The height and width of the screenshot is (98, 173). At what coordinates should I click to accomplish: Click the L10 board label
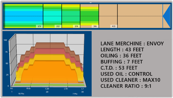tap(66, 89)
